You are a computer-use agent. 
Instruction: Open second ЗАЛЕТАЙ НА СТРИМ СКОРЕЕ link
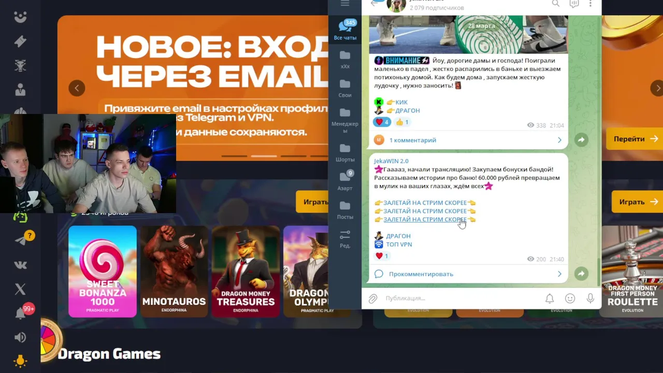[x=425, y=211]
